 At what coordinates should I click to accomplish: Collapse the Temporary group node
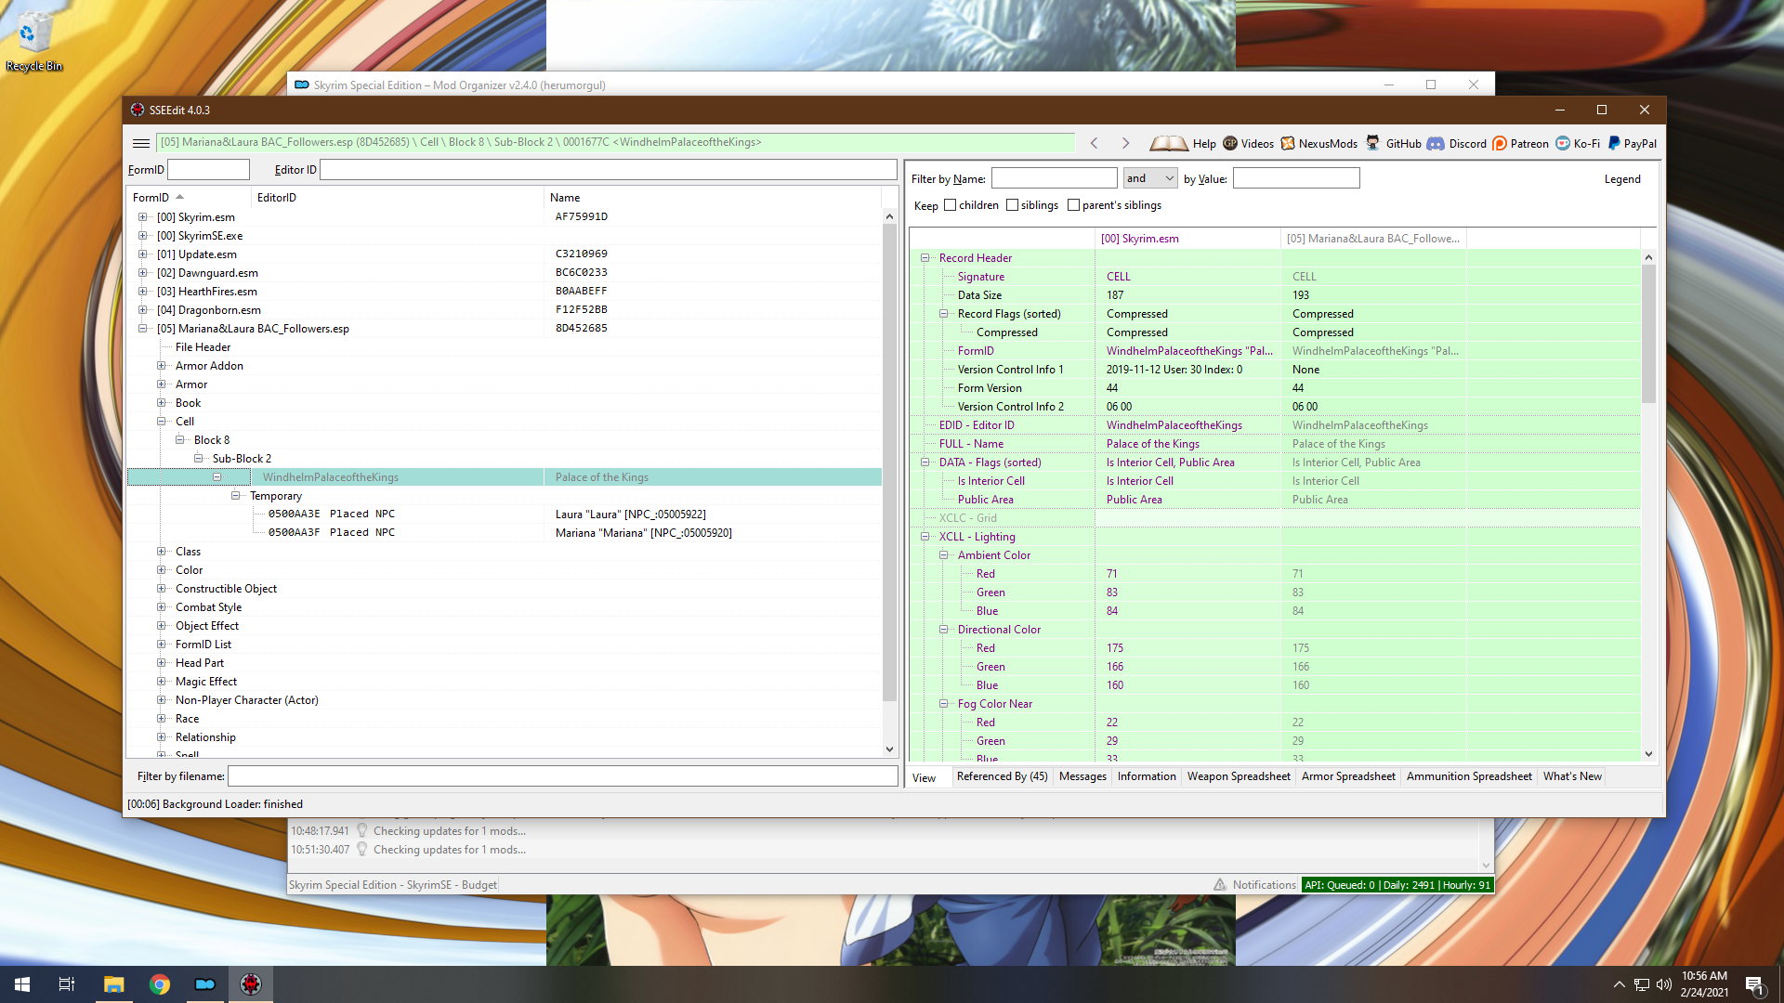click(x=235, y=496)
